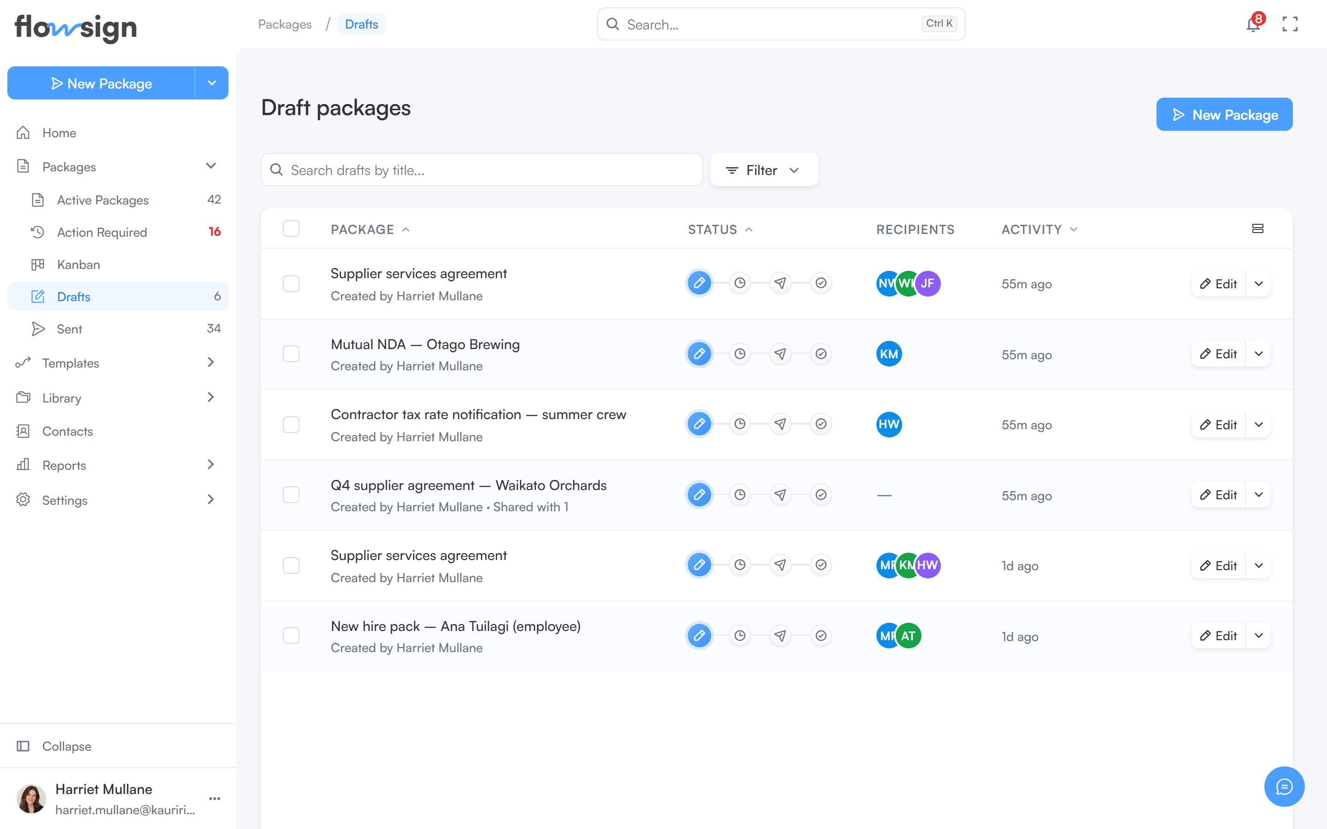Toggle fullscreen mode icon

1290,24
